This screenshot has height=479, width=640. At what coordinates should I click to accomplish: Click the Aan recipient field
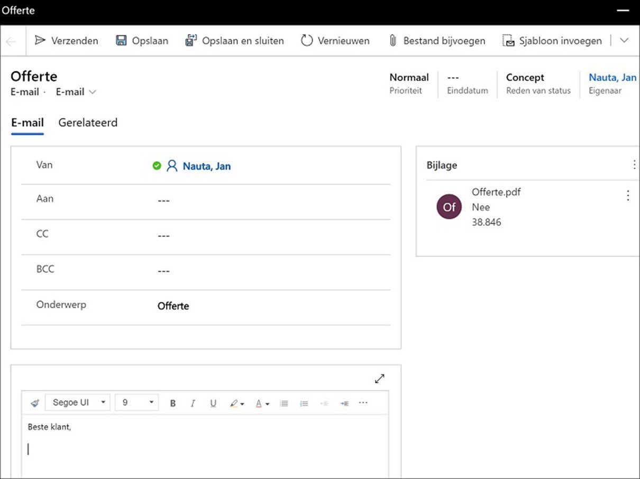point(205,201)
